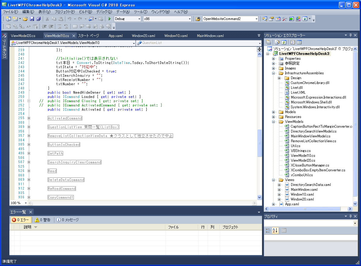Click the Increase Indent icon

click(51, 26)
